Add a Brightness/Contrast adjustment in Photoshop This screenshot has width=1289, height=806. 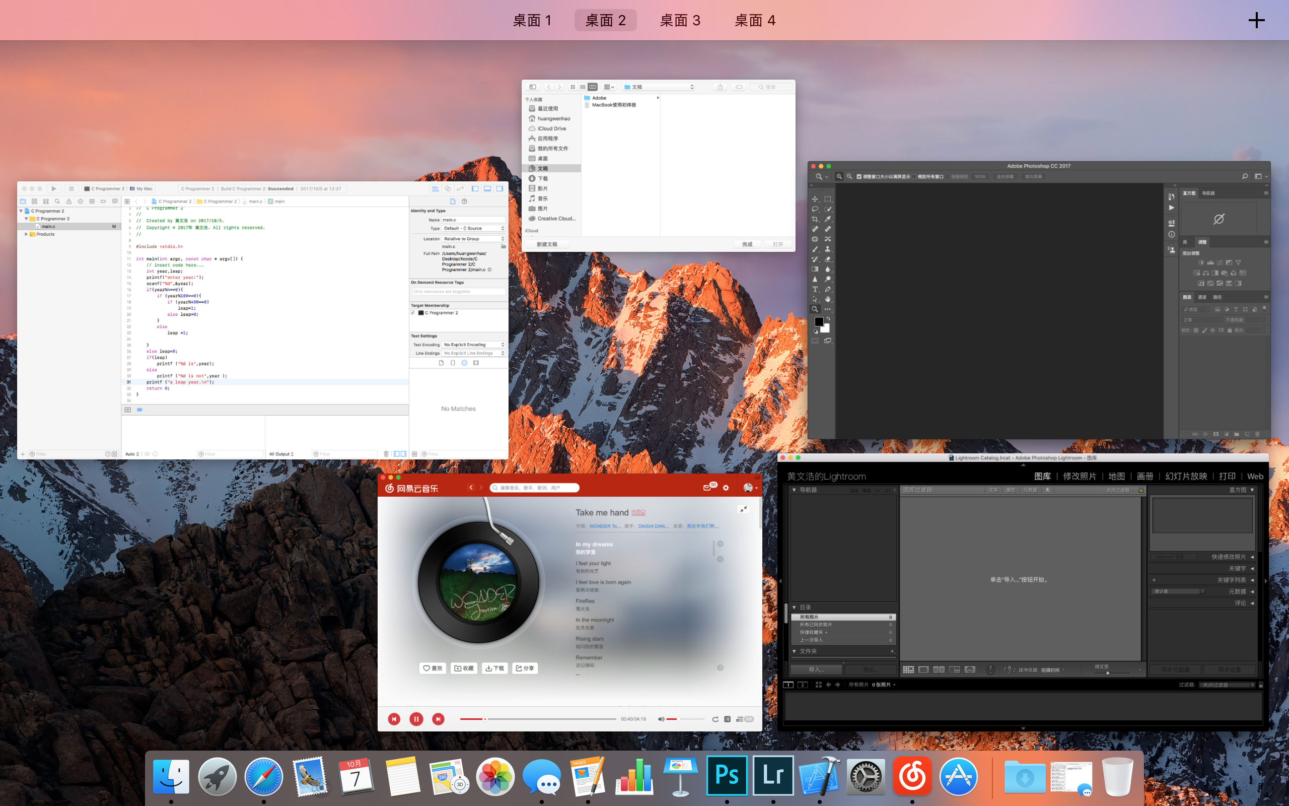click(x=1201, y=263)
